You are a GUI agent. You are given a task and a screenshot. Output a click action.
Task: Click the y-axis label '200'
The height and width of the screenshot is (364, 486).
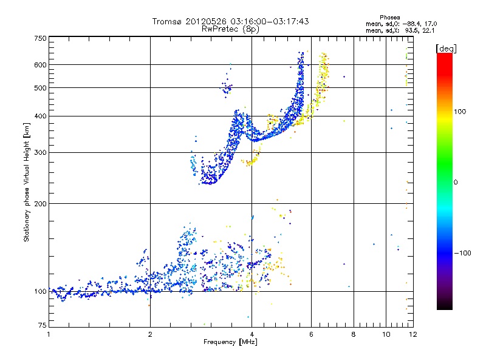pos(40,204)
